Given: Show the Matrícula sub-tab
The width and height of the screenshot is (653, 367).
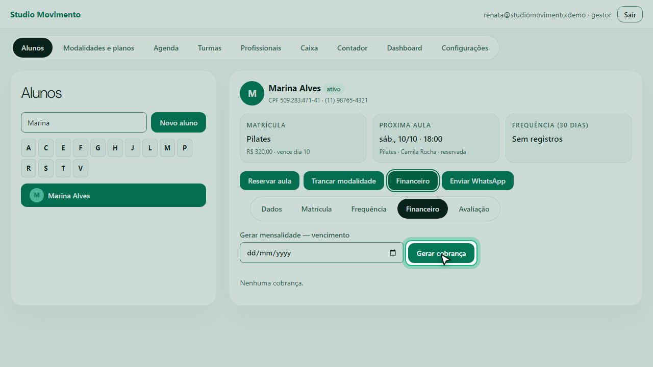Looking at the screenshot, I should 316,209.
